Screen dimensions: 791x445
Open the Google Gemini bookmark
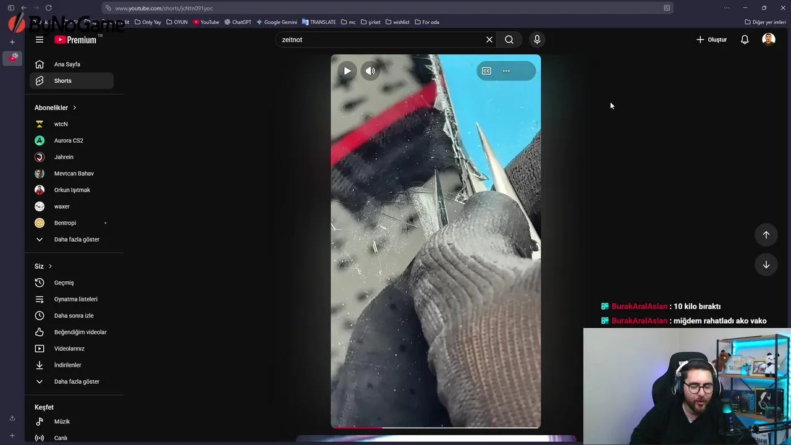tap(277, 22)
